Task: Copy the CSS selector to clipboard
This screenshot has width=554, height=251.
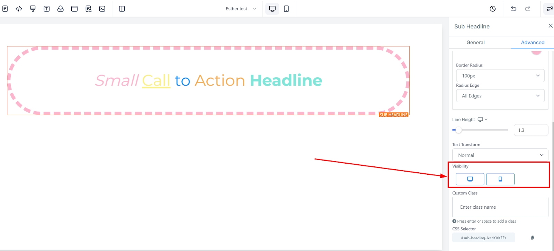Action: [533, 237]
